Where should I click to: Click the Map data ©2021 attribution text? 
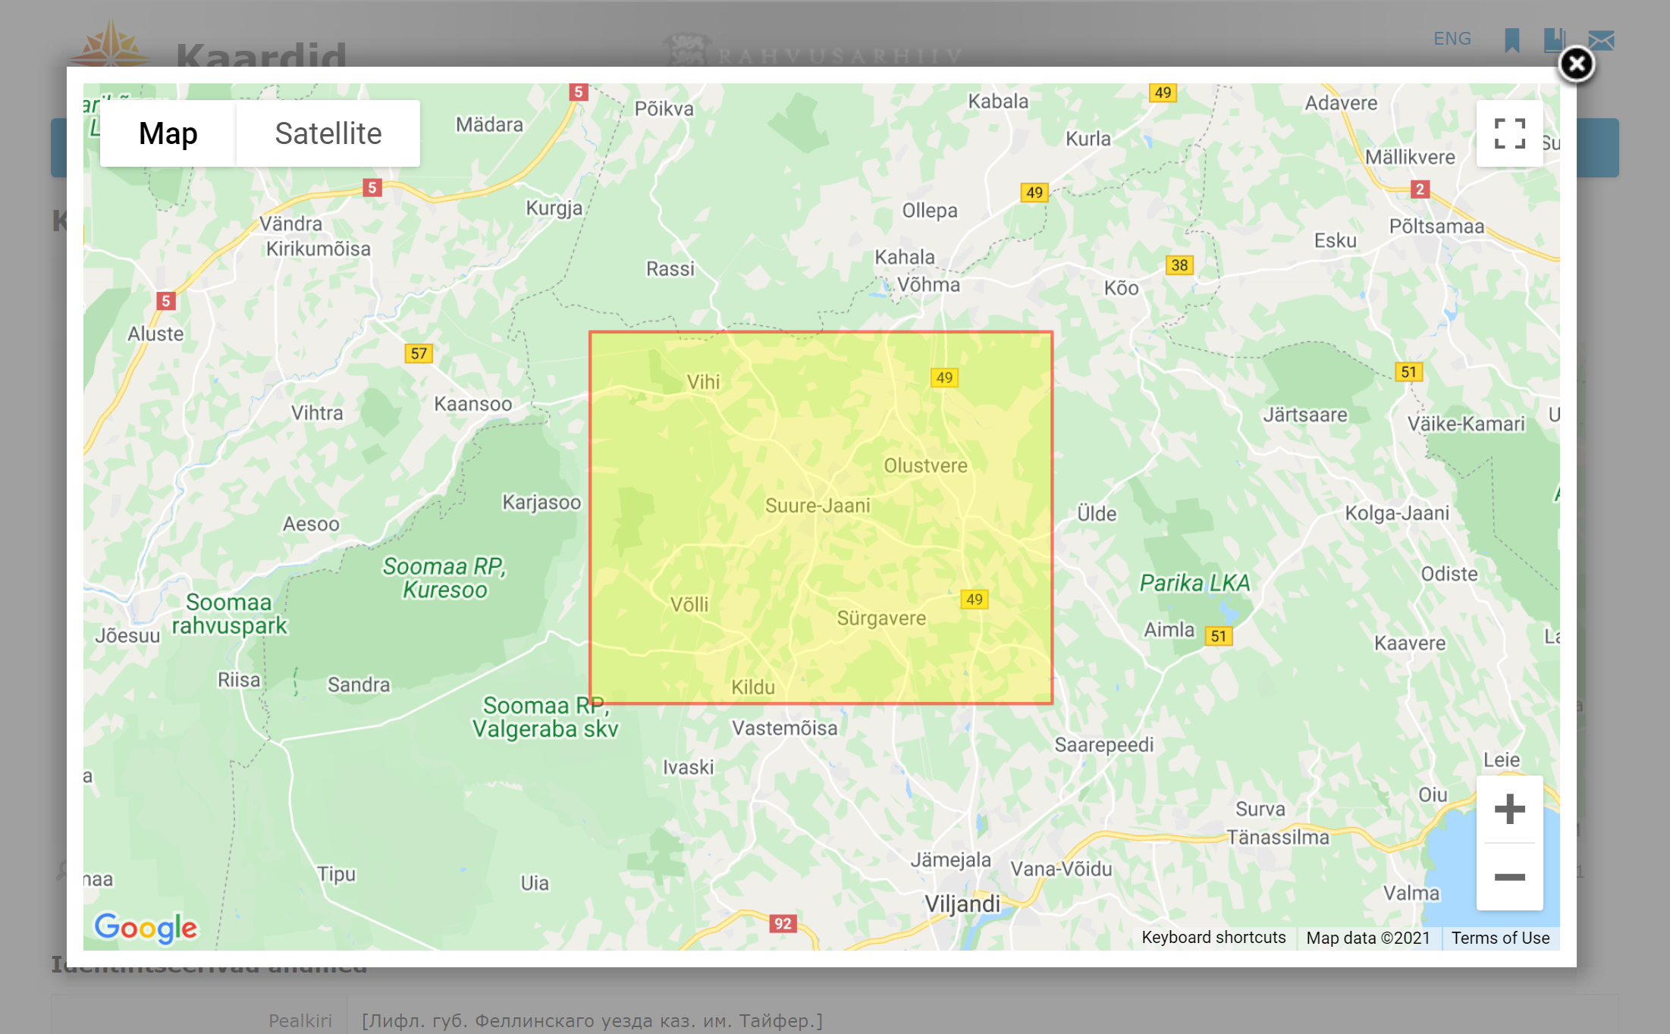pos(1368,938)
